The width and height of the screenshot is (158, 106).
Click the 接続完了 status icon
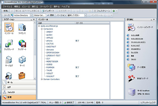[x=65, y=102]
